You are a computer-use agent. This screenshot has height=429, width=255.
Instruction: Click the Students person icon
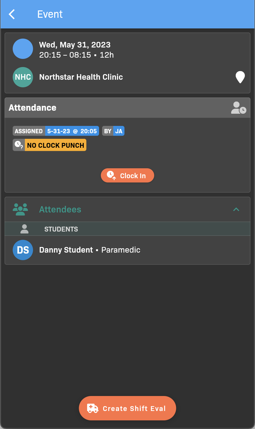pos(24,229)
